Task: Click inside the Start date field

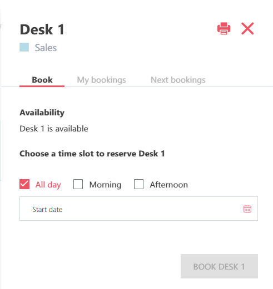Action: click(138, 209)
